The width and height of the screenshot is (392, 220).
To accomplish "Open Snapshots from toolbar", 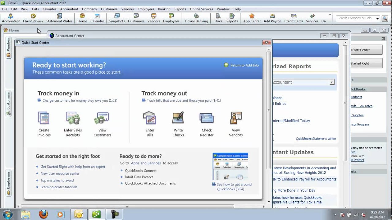I will [x=117, y=18].
